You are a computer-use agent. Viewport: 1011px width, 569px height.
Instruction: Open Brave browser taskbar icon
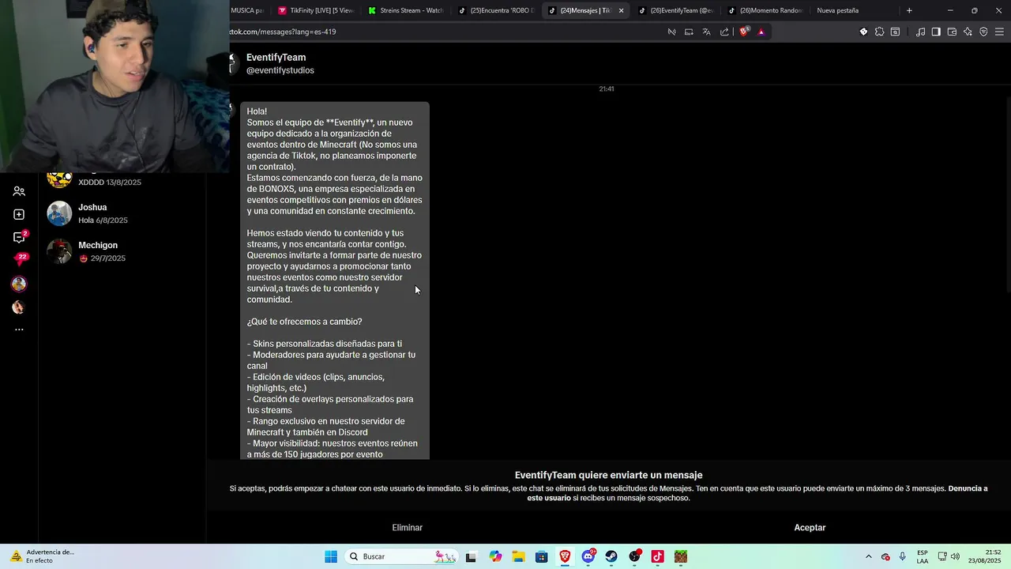[x=565, y=556]
